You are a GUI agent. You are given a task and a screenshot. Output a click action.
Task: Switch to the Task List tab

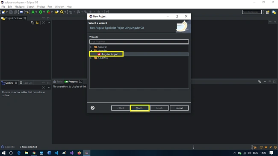tap(26, 83)
